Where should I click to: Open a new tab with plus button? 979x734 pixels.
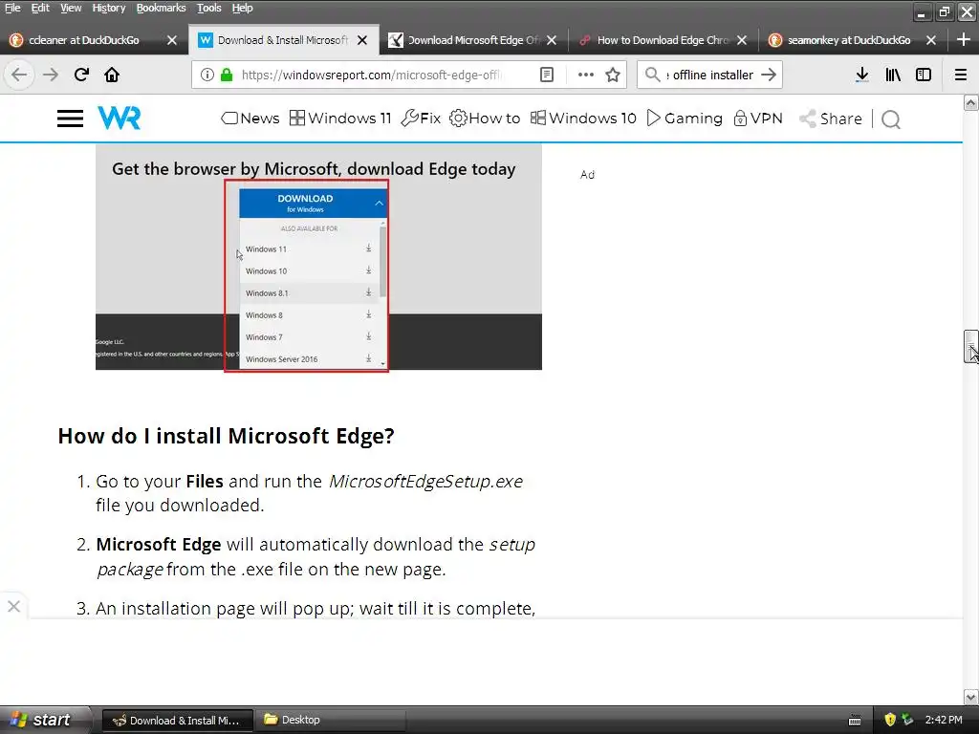(x=964, y=40)
